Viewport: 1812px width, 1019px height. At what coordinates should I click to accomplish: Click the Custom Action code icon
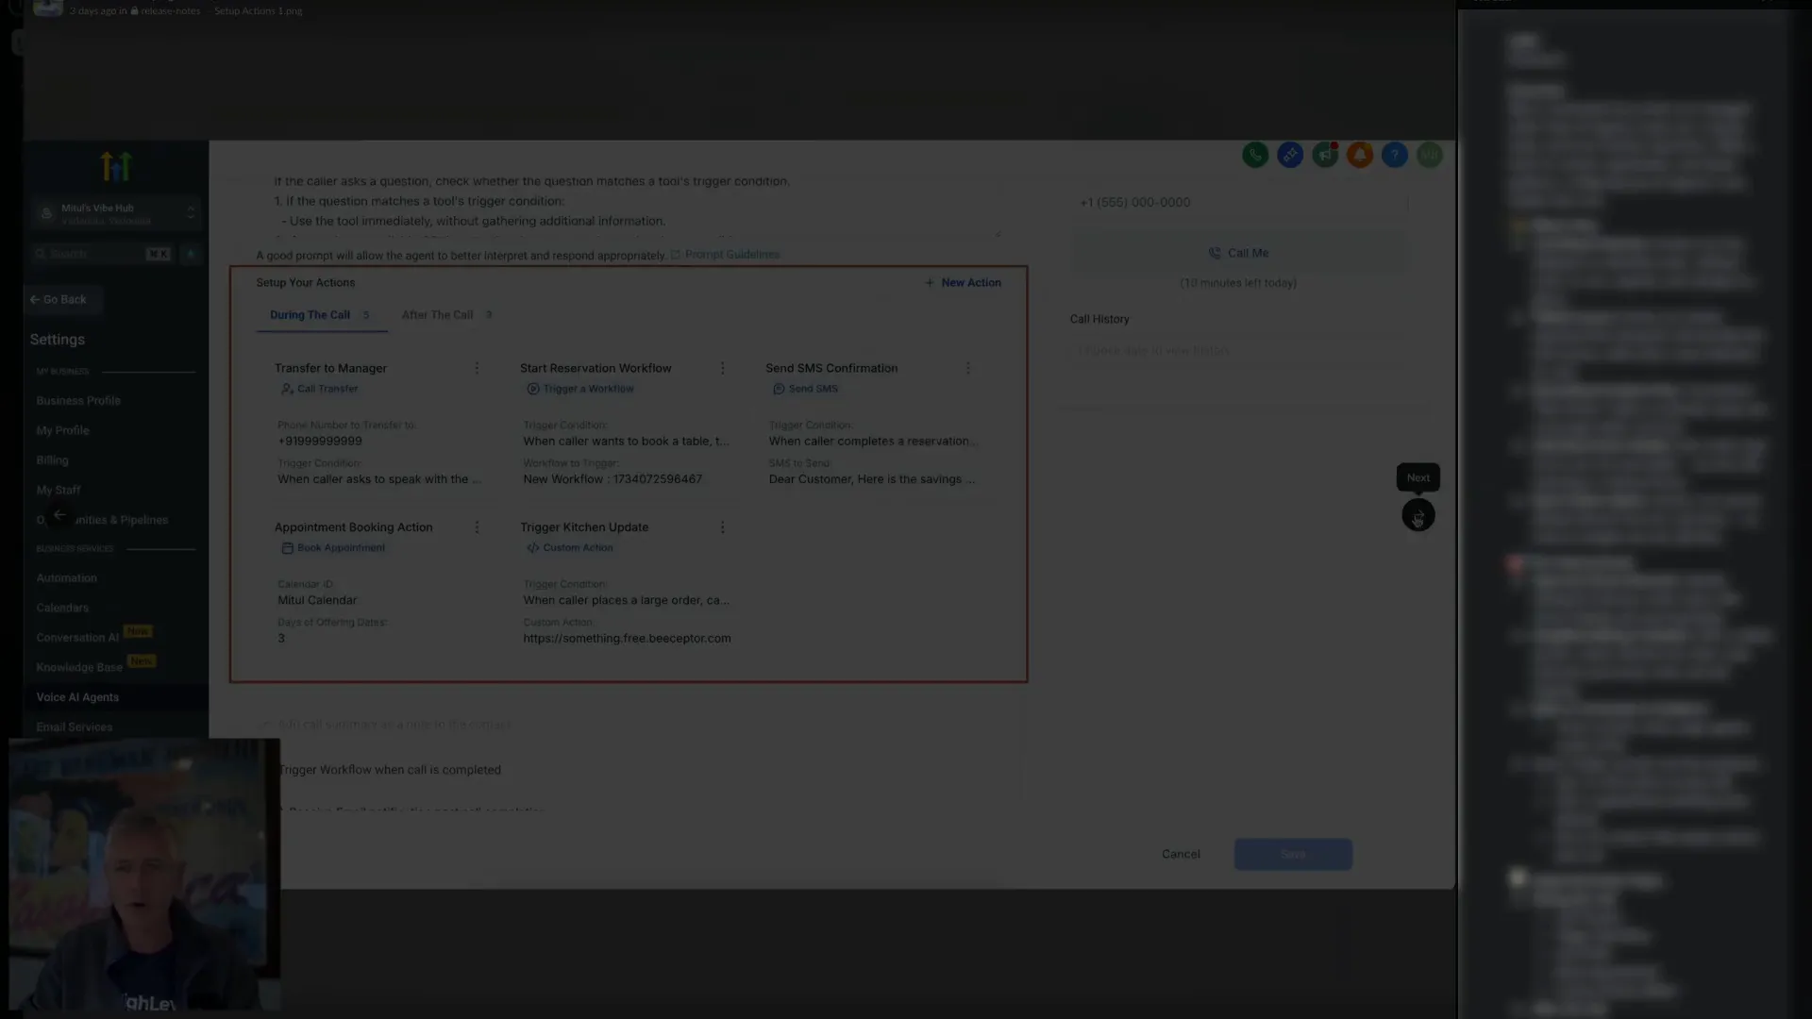click(x=532, y=548)
